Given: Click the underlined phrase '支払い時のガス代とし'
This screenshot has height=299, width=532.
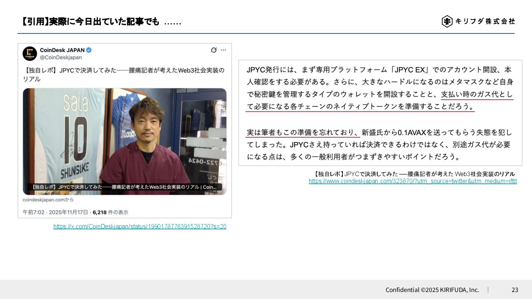Looking at the screenshot, I should point(477,94).
